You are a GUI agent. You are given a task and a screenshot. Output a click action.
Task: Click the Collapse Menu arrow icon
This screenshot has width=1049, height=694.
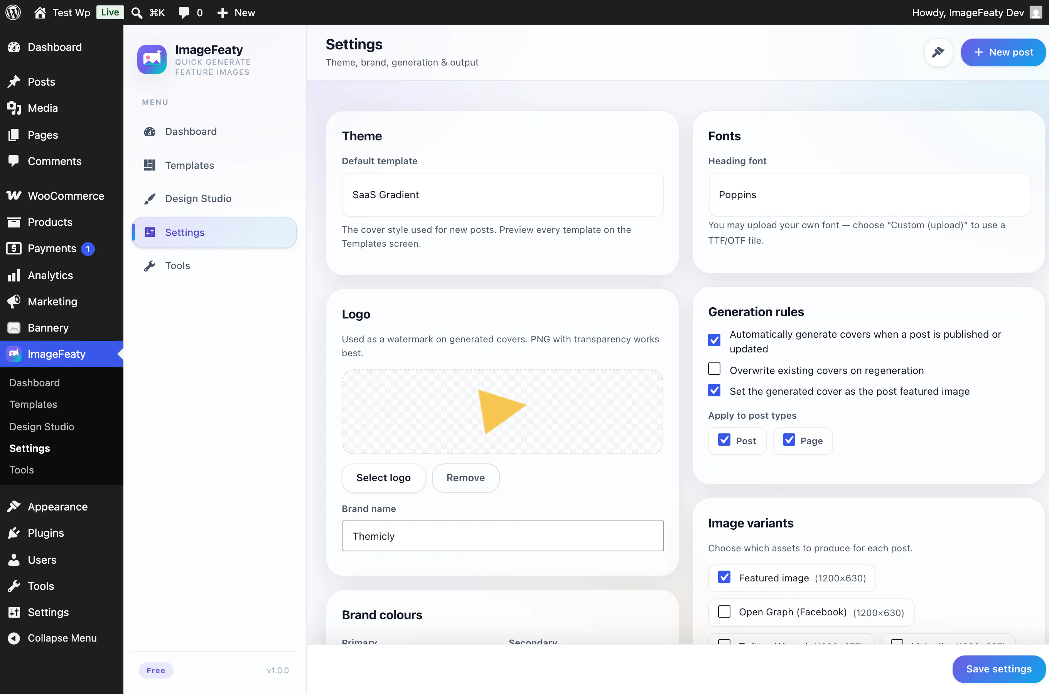pos(14,638)
